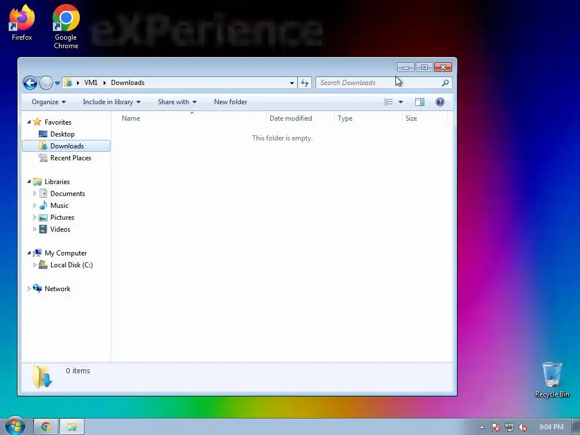Sort by Name column header

coord(191,118)
